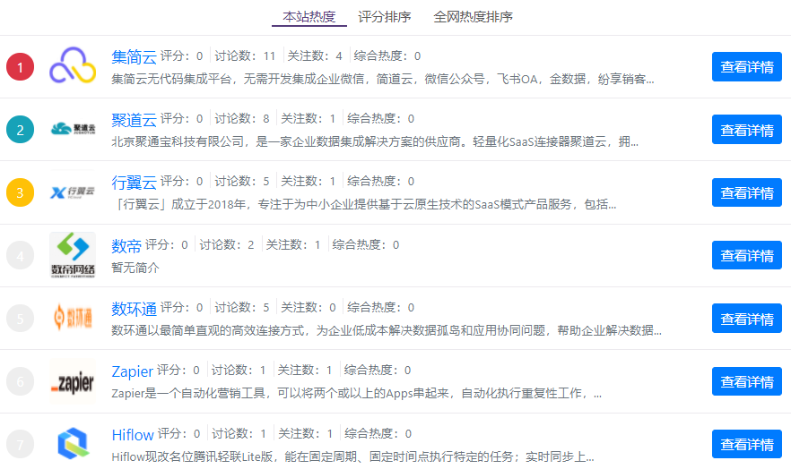The width and height of the screenshot is (791, 469).
Task: Switch to the 全网热度排序 tab
Action: [473, 17]
